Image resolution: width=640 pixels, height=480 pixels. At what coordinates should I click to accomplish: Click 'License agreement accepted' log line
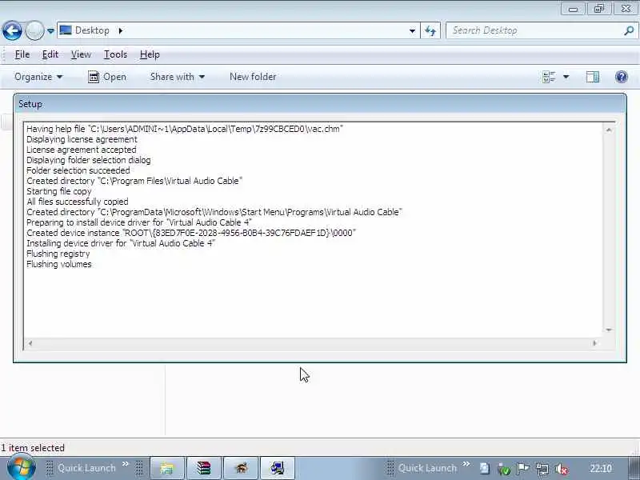click(x=82, y=150)
